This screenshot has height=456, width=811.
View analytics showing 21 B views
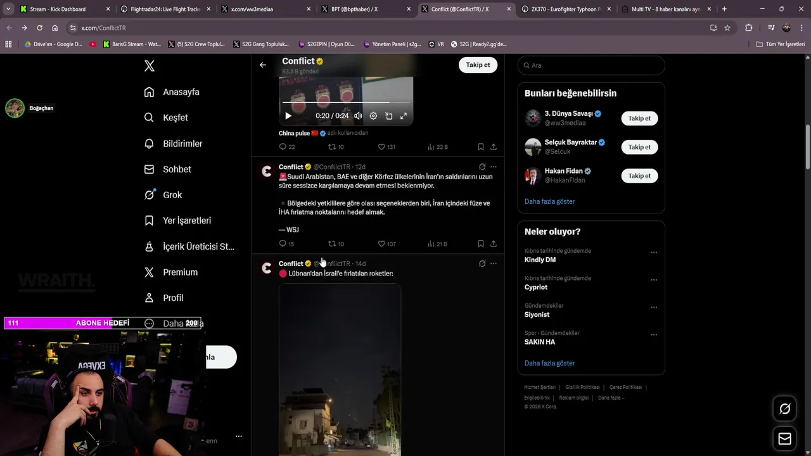pyautogui.click(x=437, y=244)
